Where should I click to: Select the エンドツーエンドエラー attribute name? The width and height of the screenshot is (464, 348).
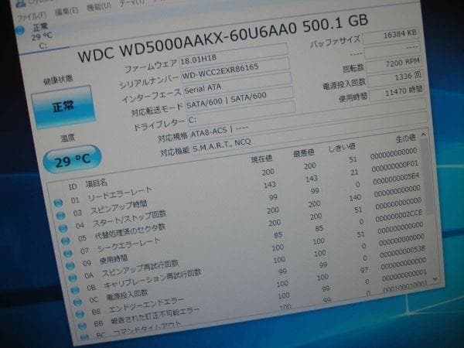coord(146,305)
